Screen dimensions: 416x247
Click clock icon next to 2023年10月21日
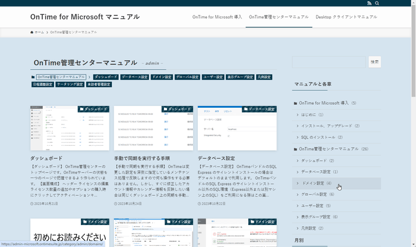(32, 204)
